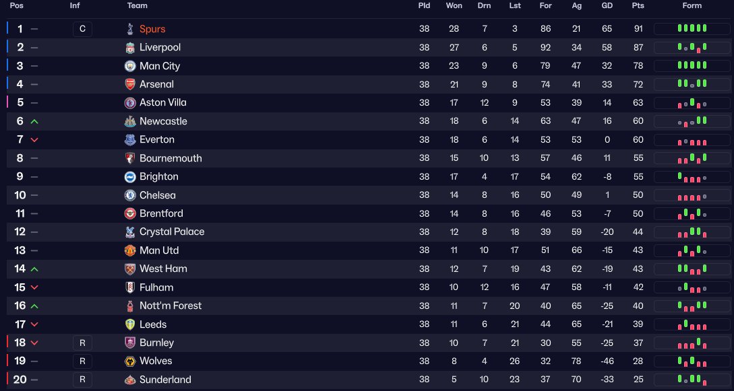Click the Man City crest icon
Viewport: 734px width, 391px height.
[x=130, y=66]
